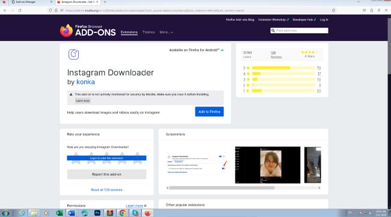The width and height of the screenshot is (391, 217).
Task: Reload the current page
Action: [20, 10]
